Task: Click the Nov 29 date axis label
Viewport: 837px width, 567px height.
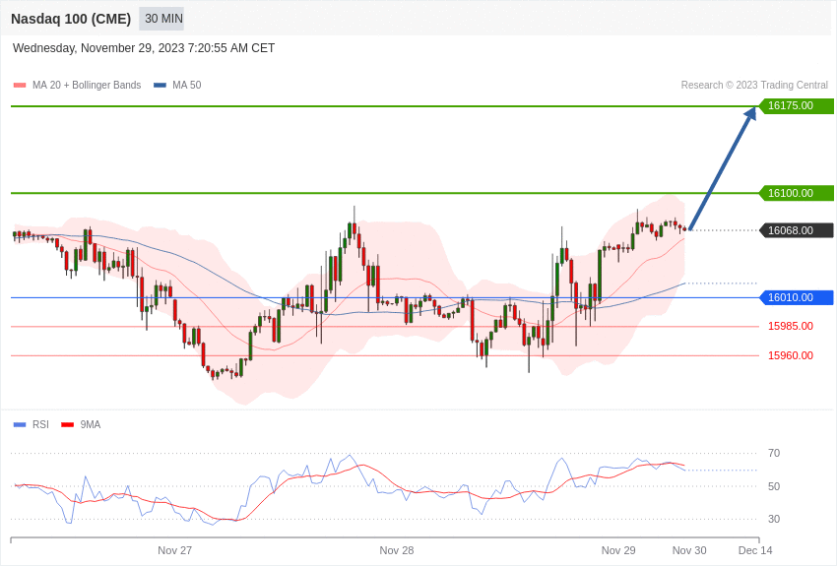Action: [x=618, y=550]
